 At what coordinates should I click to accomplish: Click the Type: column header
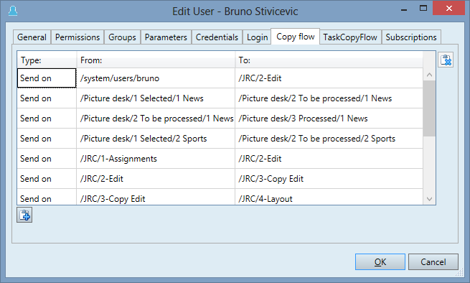pos(47,60)
